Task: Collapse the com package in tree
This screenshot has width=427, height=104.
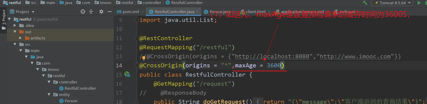Action: (32, 63)
